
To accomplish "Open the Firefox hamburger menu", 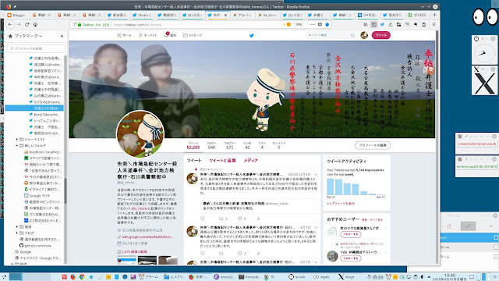I will tap(434, 24).
